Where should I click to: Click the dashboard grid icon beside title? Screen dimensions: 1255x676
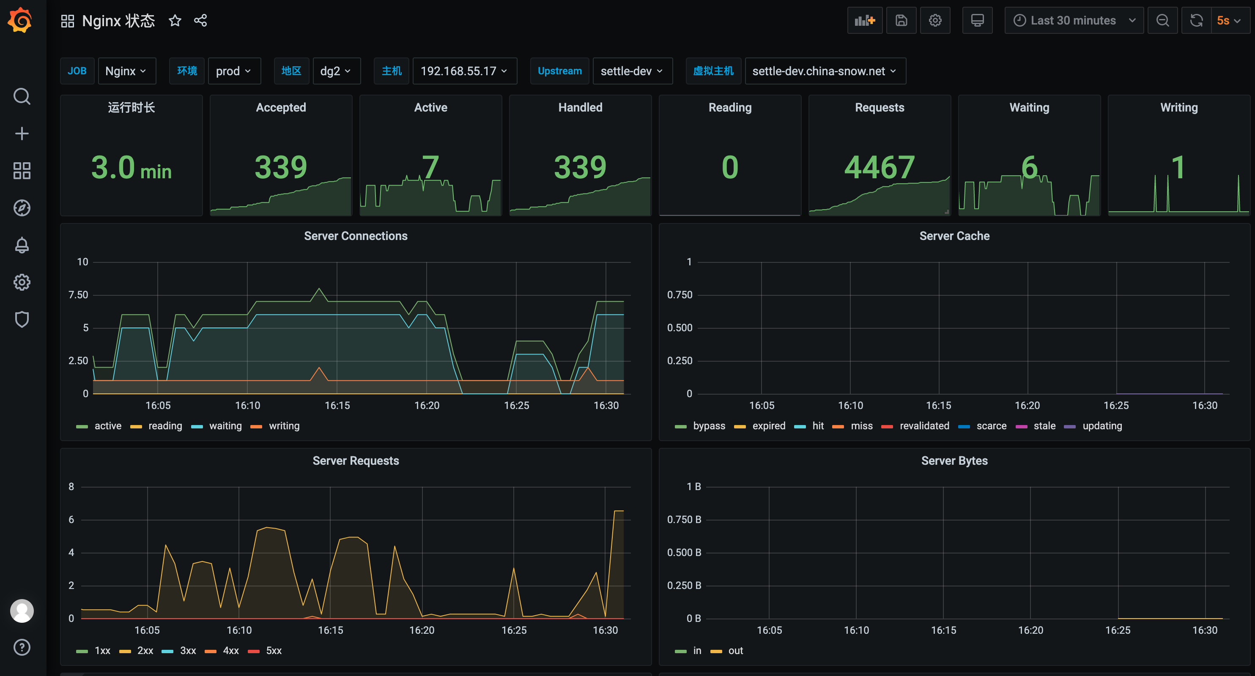point(67,20)
